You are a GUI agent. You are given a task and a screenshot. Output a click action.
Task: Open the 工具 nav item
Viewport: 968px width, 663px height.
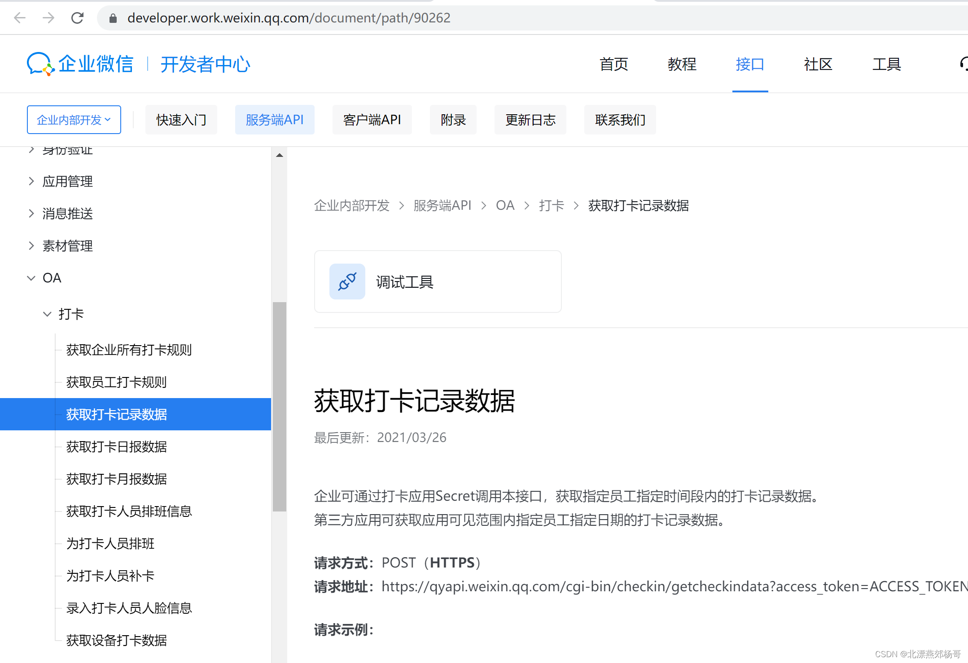pyautogui.click(x=886, y=64)
